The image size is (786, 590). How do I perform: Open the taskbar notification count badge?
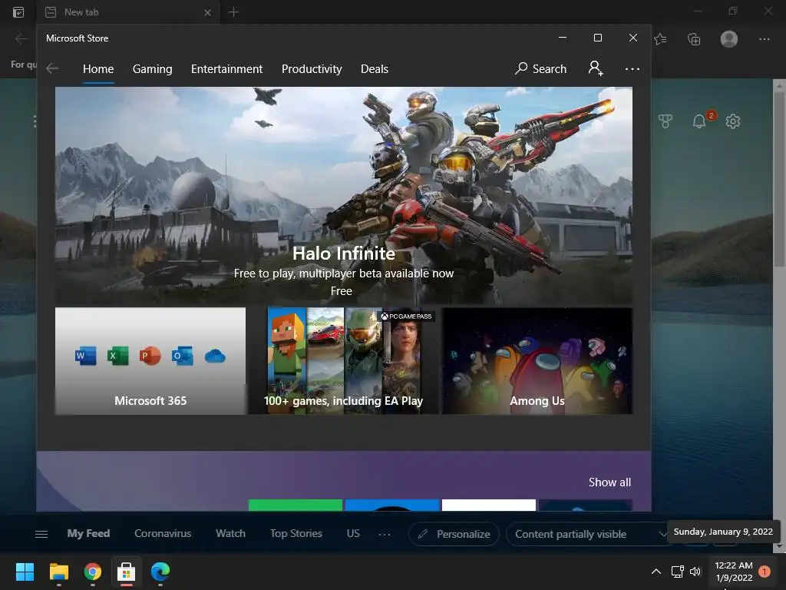click(x=765, y=572)
